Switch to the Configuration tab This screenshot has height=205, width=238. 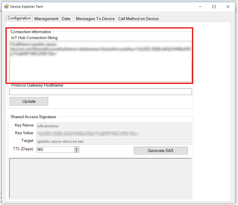coord(19,18)
